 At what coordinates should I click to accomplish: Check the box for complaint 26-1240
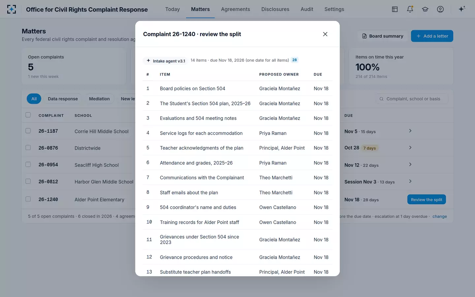(28, 199)
